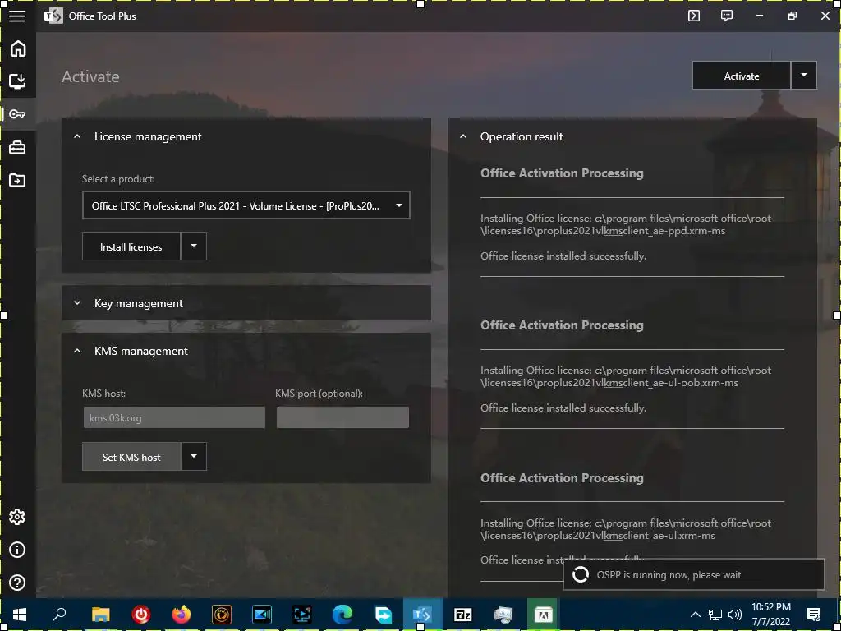
Task: Click the KMS host input field
Action: click(174, 417)
